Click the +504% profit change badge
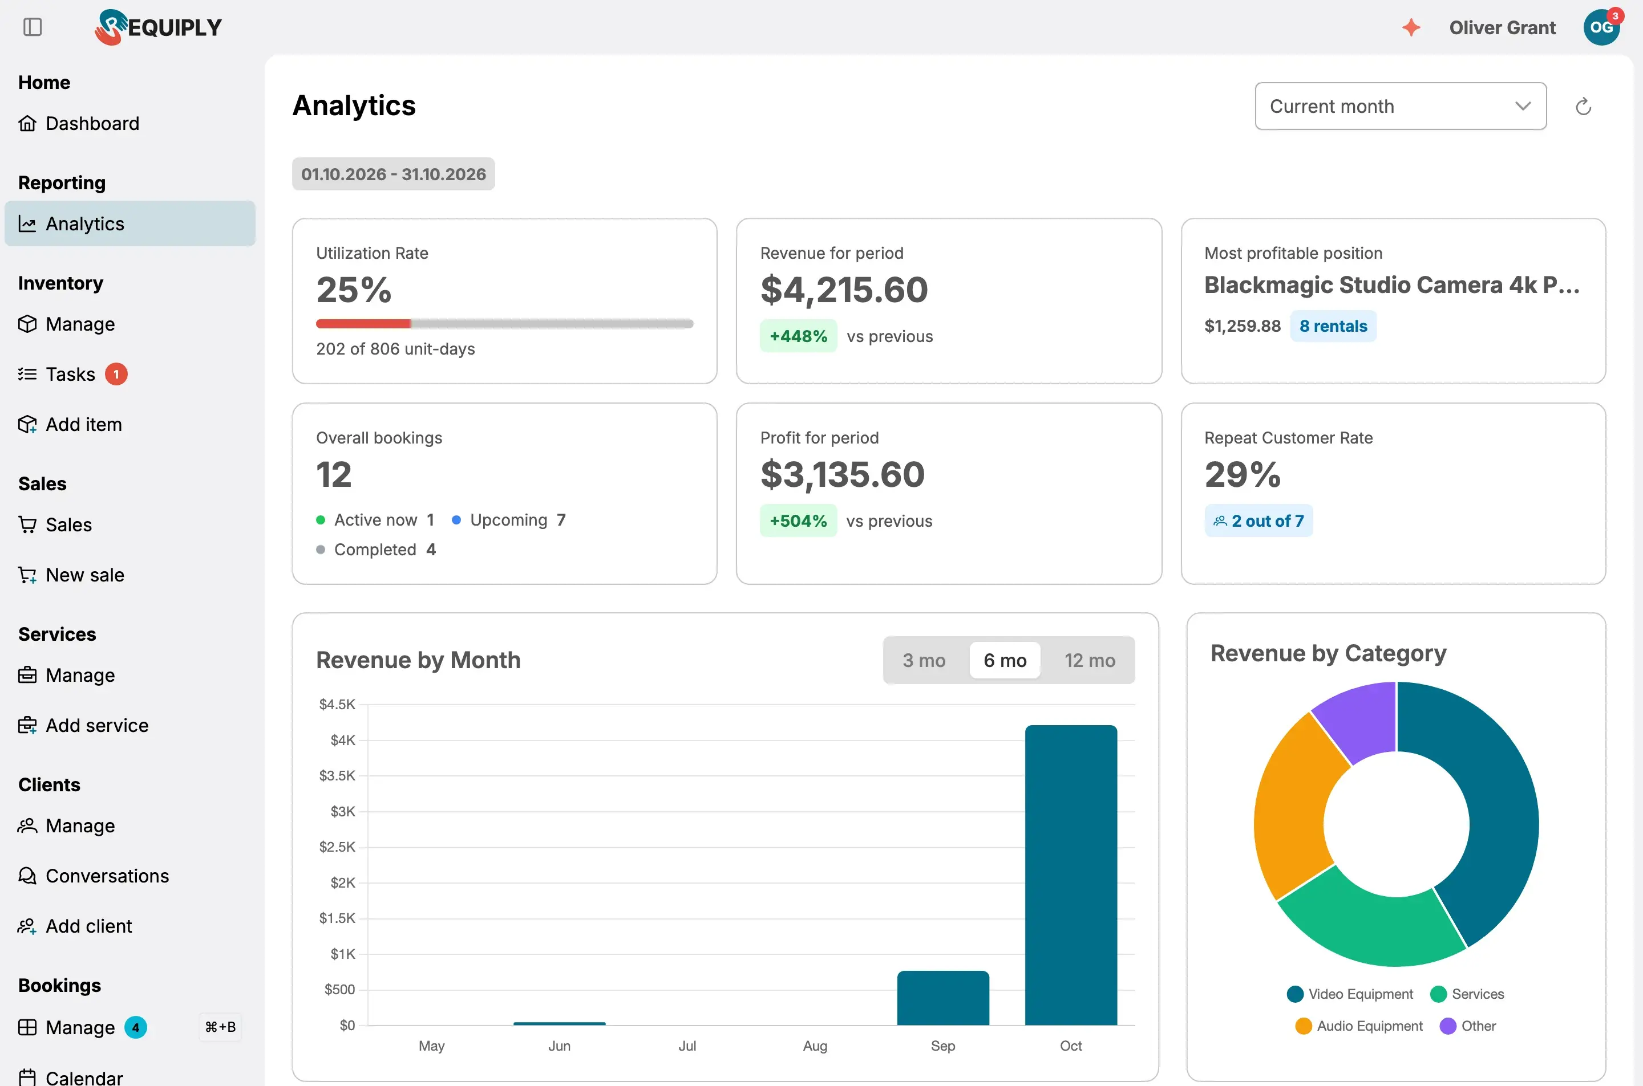 pos(798,521)
